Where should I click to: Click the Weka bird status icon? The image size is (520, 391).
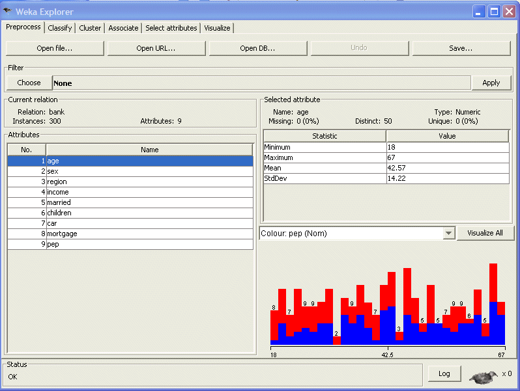482,375
